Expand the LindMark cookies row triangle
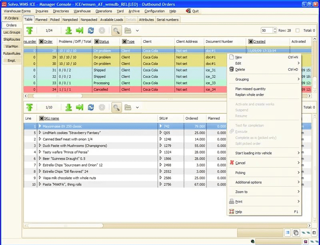 coord(40,132)
